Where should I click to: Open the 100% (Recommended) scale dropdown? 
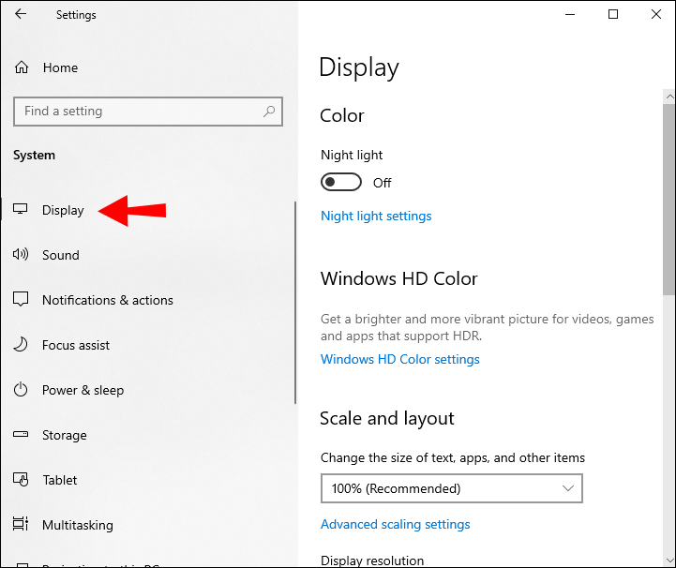pos(451,488)
